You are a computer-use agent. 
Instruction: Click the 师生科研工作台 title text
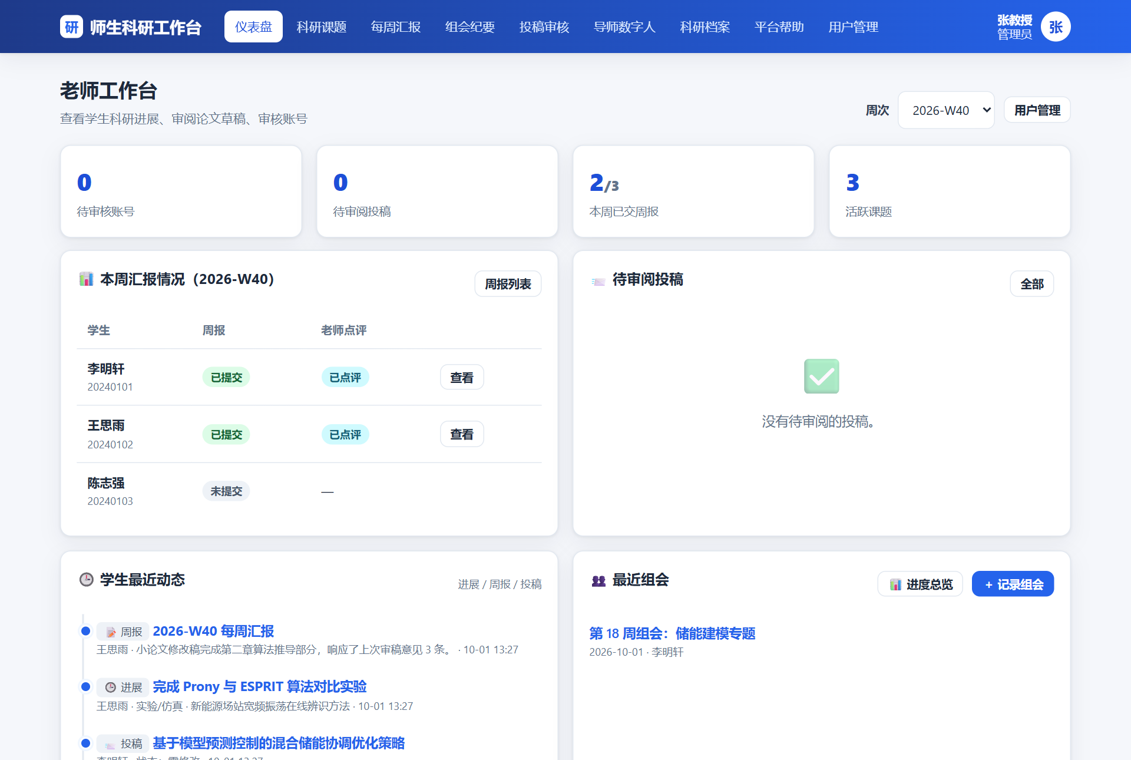coord(145,27)
